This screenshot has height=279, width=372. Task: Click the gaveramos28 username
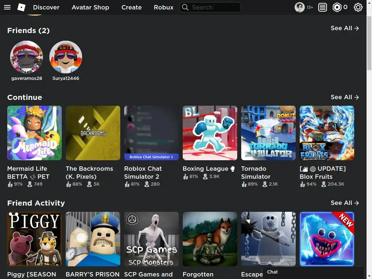(x=27, y=78)
